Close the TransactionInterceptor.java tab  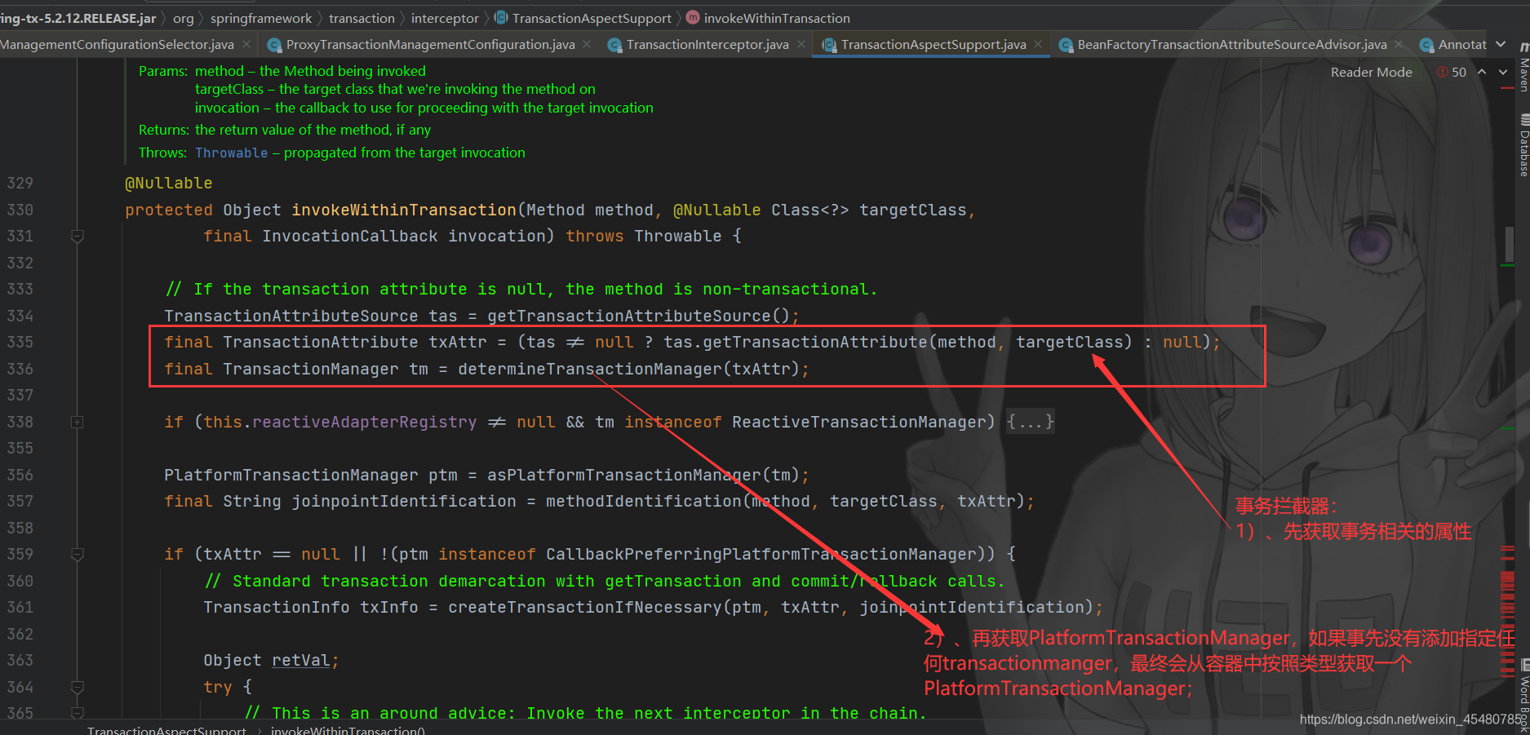point(801,44)
